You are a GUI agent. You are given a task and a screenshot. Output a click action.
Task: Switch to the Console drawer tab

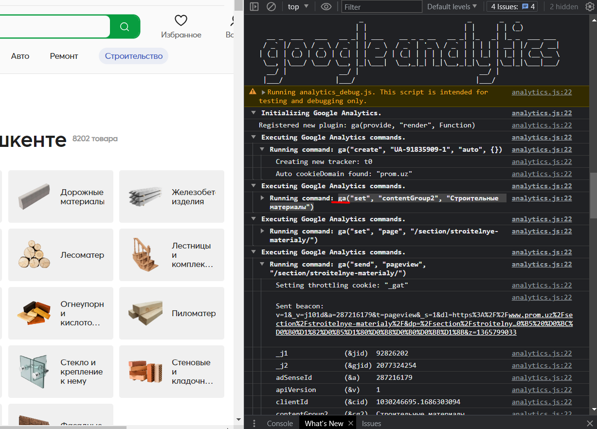280,423
